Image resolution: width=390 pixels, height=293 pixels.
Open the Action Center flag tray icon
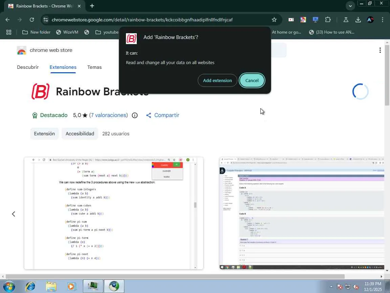coord(340,287)
